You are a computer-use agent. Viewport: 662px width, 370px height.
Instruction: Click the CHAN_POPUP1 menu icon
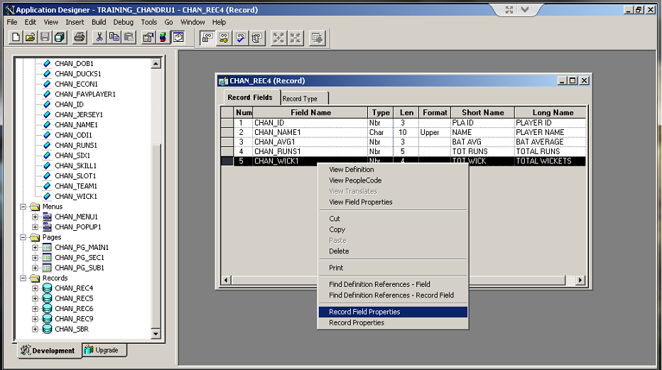(48, 227)
